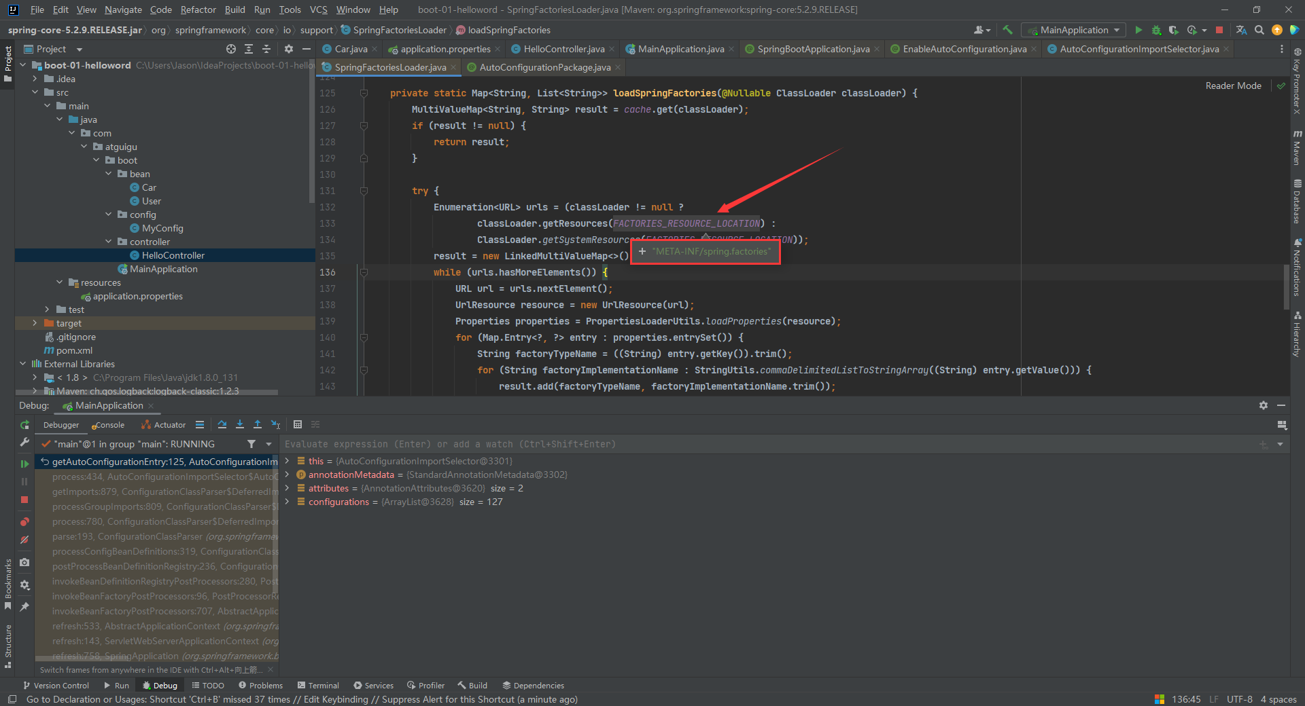Toggle Mute Breakpoints in the debug sidebar
The width and height of the screenshot is (1305, 706).
coord(24,540)
